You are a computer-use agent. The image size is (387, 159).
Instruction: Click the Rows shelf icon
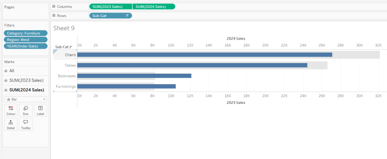click(54, 16)
